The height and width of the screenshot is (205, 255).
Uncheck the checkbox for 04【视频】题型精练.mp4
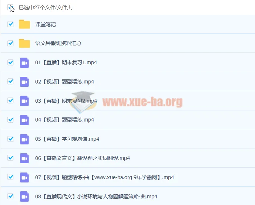pos(10,120)
